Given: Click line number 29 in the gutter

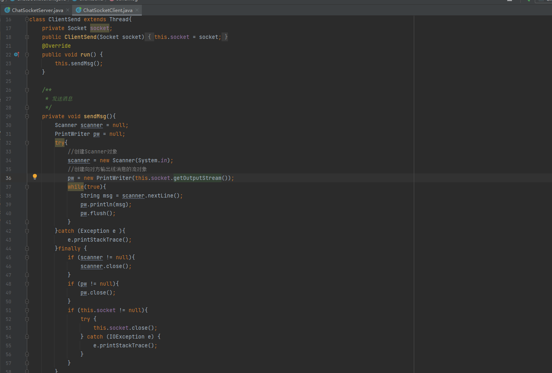Looking at the screenshot, I should pyautogui.click(x=8, y=116).
